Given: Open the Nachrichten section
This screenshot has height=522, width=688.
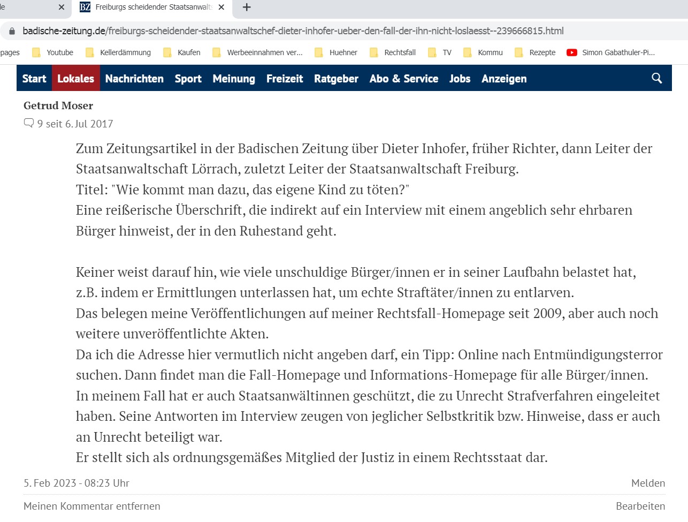Looking at the screenshot, I should point(134,79).
